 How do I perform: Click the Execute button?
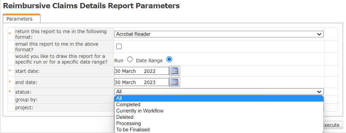[x=332, y=125]
